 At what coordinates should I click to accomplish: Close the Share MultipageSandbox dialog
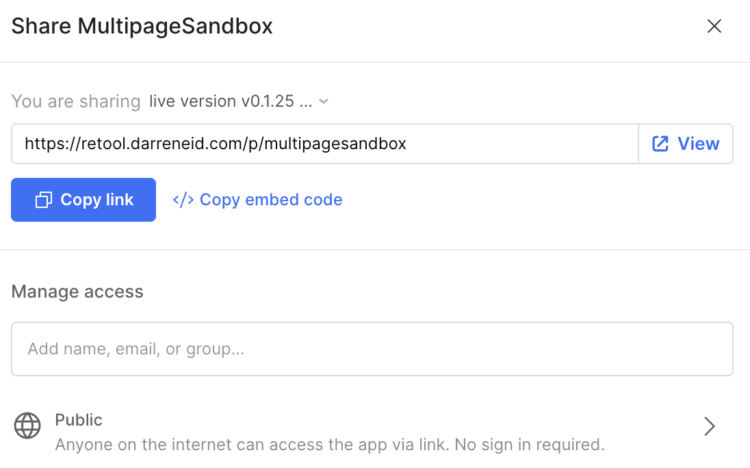[714, 27]
